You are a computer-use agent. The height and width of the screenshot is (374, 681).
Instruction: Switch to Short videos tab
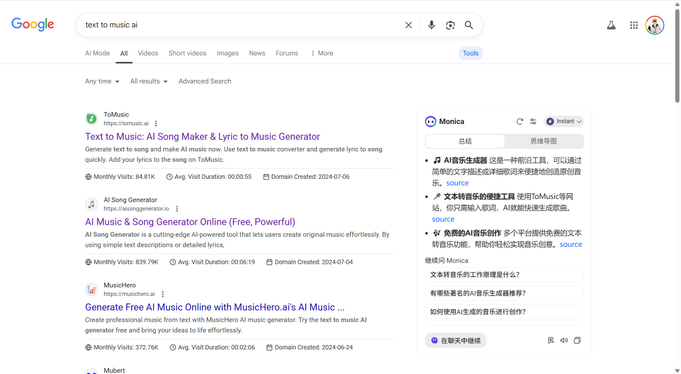tap(188, 53)
